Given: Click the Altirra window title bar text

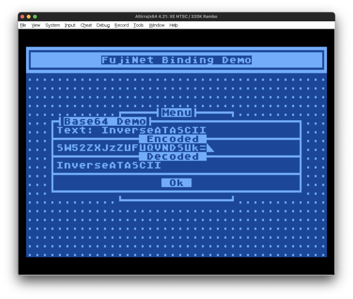Looking at the screenshot, I should pyautogui.click(x=176, y=16).
